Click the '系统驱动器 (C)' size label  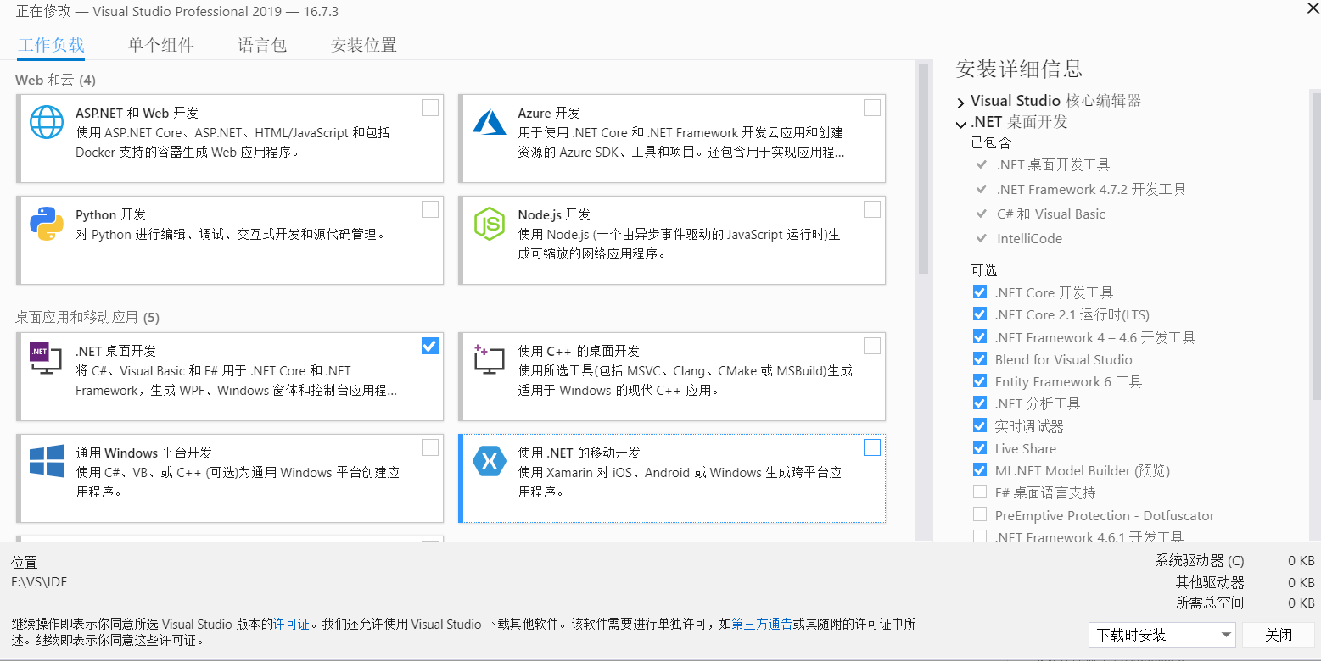[1200, 560]
